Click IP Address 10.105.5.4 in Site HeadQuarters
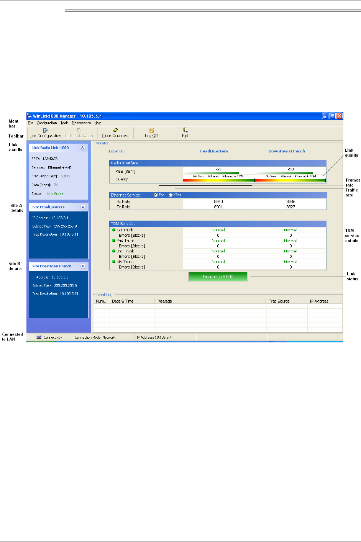Image resolution: width=361 pixels, height=542 pixels. click(x=50, y=218)
